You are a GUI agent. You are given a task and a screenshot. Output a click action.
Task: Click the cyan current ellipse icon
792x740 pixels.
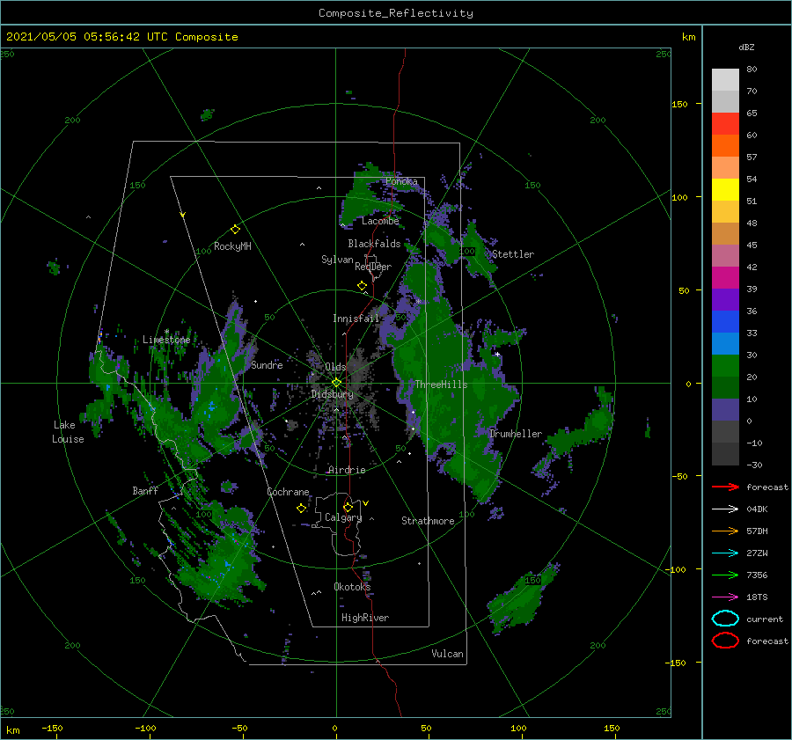tap(725, 619)
